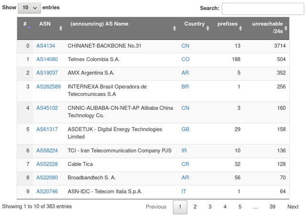Open the AS19037 link
The image size is (306, 216).
[47, 73]
